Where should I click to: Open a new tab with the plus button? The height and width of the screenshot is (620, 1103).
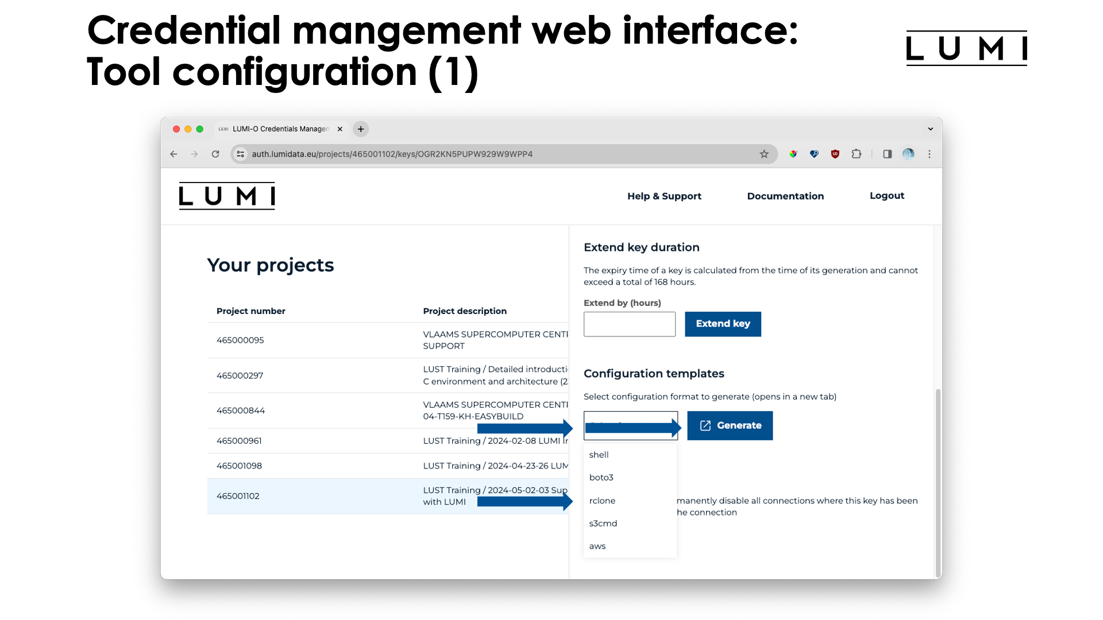tap(361, 129)
